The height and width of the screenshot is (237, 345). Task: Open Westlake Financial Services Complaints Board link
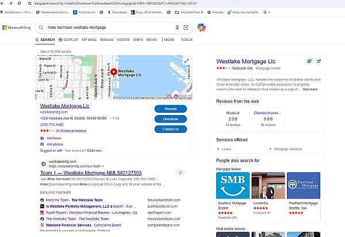[x=83, y=225]
